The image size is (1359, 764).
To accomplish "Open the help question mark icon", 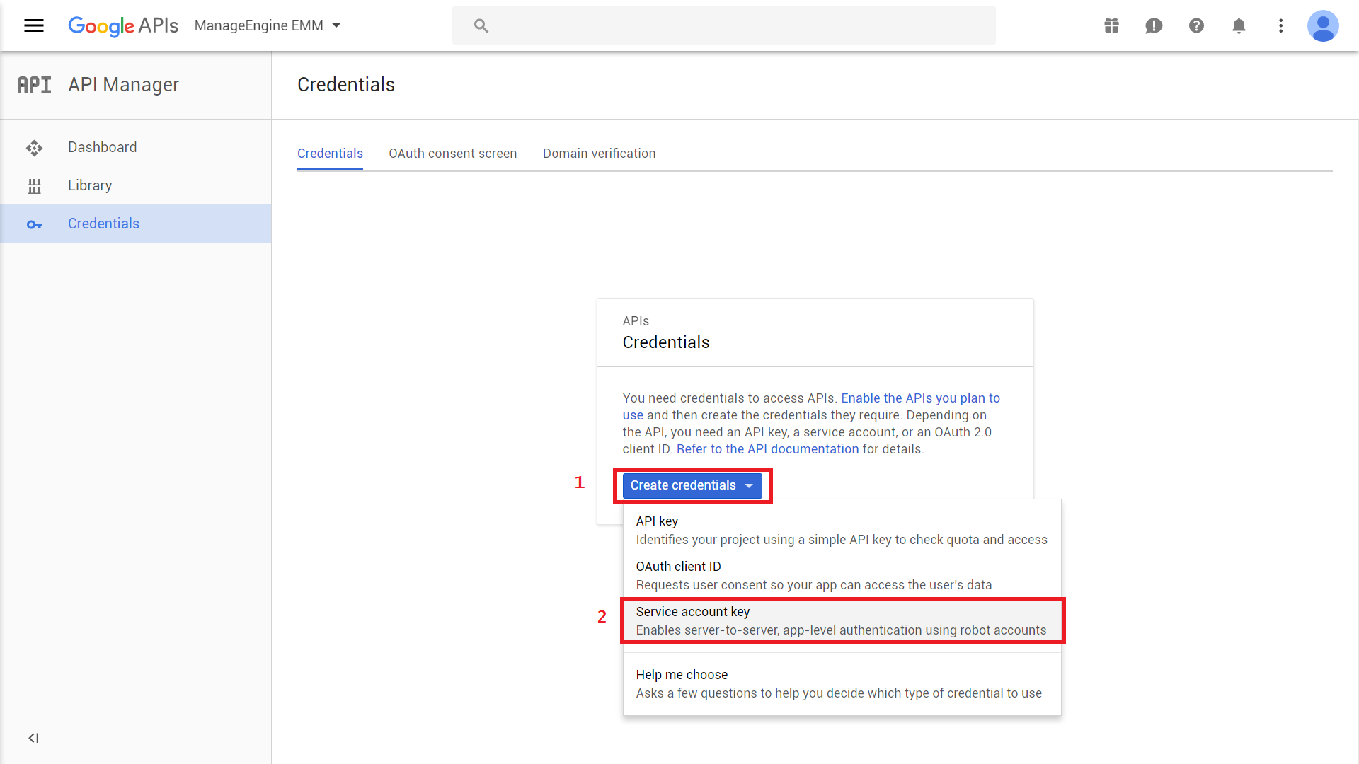I will [1196, 26].
